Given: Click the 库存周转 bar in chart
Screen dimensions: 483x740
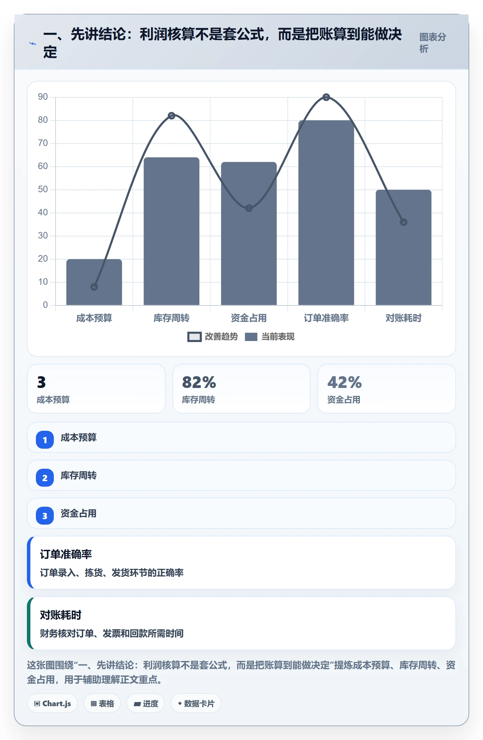Looking at the screenshot, I should (x=171, y=231).
